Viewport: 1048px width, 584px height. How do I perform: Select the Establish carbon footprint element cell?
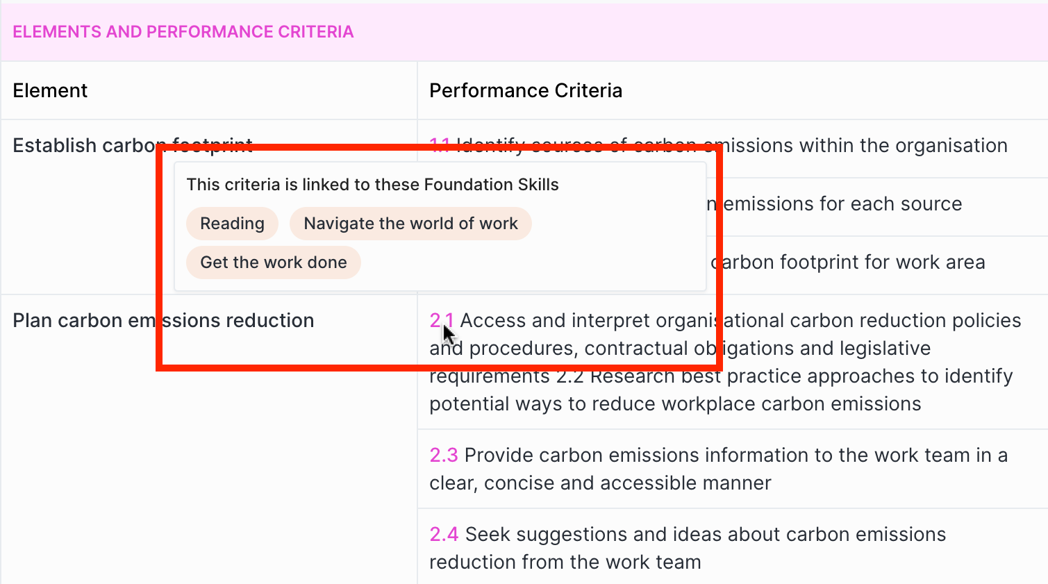[x=83, y=145]
